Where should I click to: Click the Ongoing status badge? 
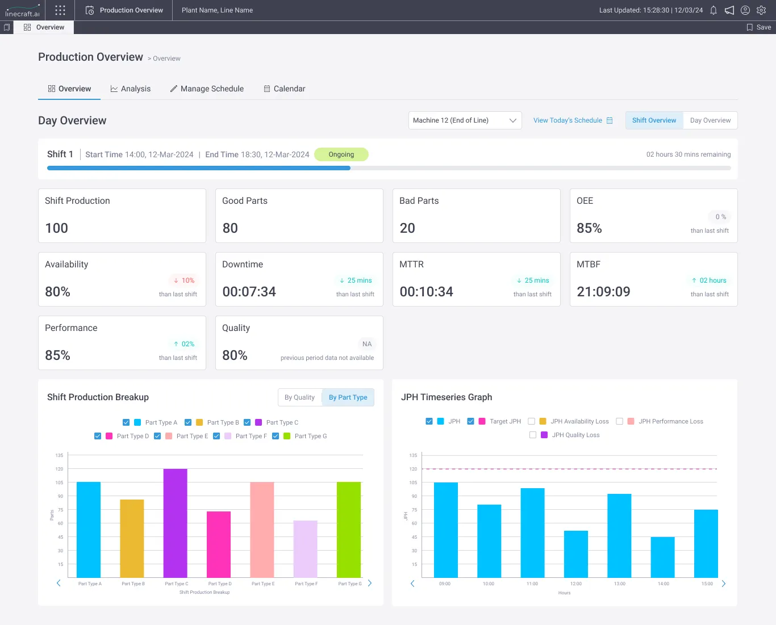coord(341,154)
